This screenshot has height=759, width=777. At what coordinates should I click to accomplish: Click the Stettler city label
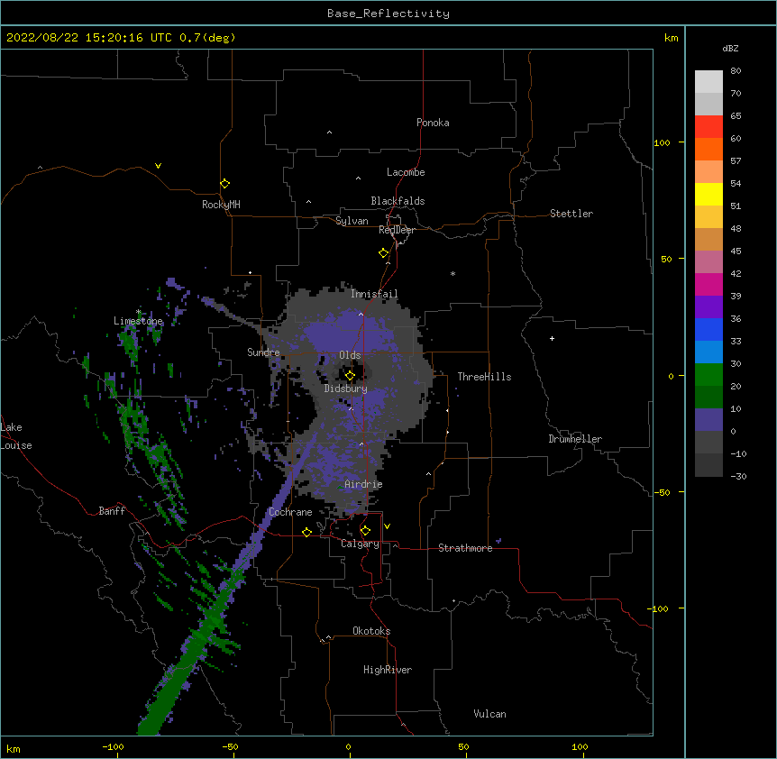pyautogui.click(x=571, y=214)
